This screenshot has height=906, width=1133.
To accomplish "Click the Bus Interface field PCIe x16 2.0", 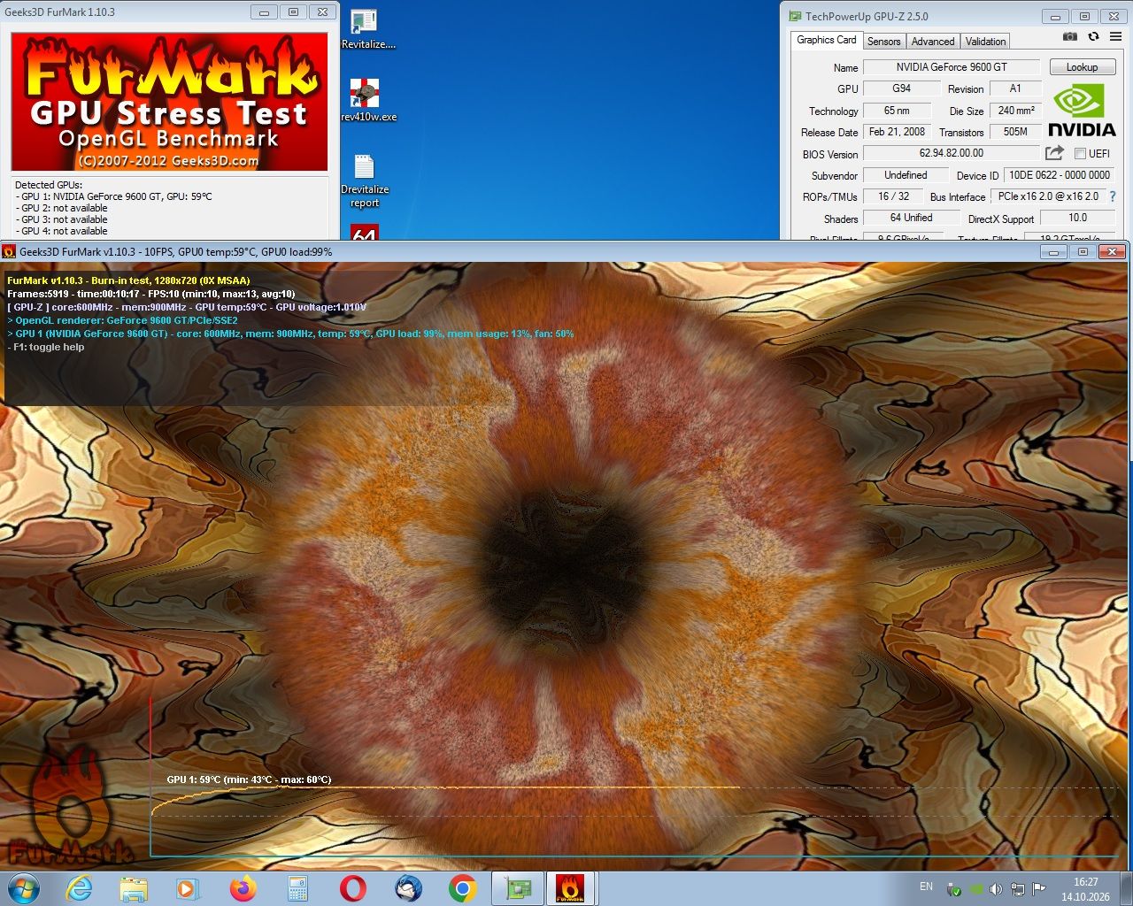I will click(1048, 196).
